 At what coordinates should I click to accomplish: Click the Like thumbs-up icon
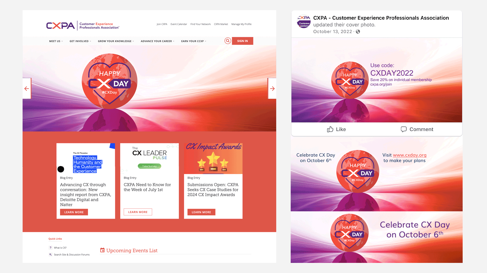pos(330,129)
